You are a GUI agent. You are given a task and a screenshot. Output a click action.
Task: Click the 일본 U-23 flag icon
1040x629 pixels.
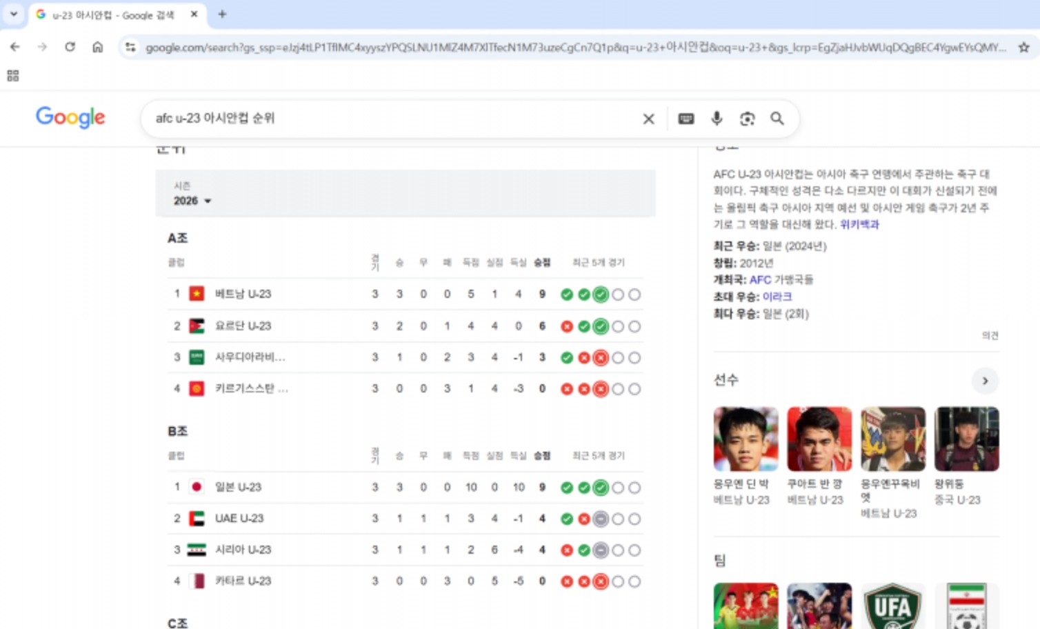[x=197, y=487]
